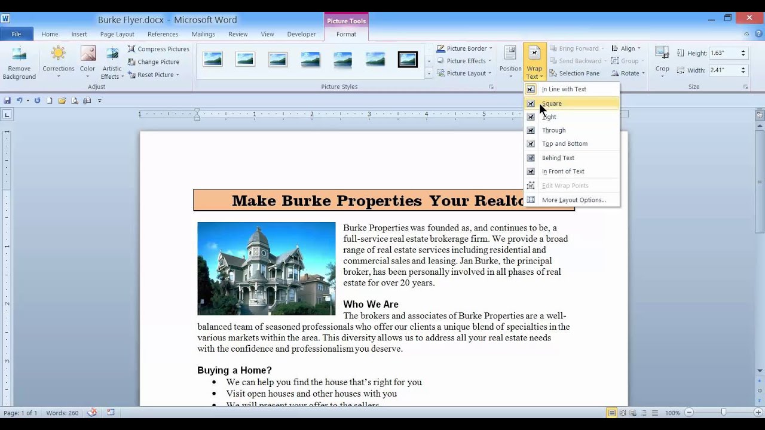This screenshot has width=765, height=430.
Task: Click the Compress Pictures icon
Action: tap(131, 49)
